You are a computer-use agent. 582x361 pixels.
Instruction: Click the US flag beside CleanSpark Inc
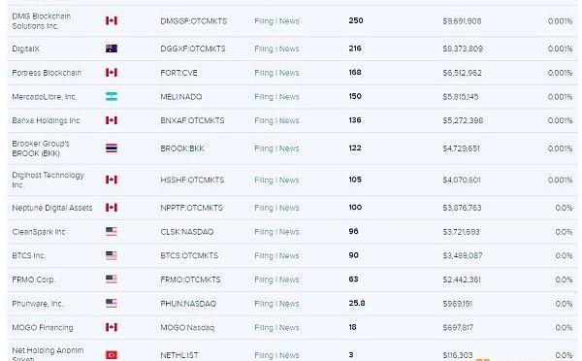coord(112,232)
